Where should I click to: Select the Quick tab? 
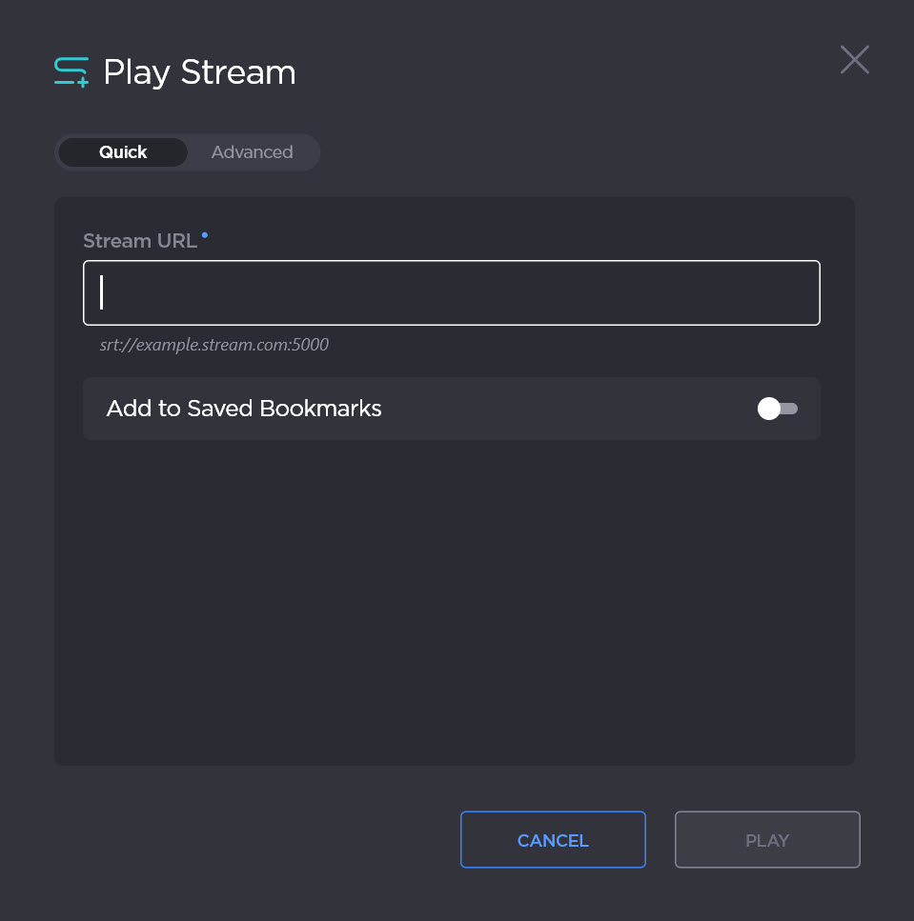pos(123,151)
